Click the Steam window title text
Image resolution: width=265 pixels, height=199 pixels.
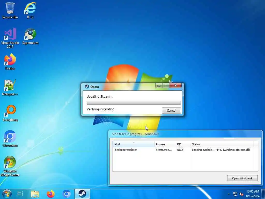tap(94, 87)
